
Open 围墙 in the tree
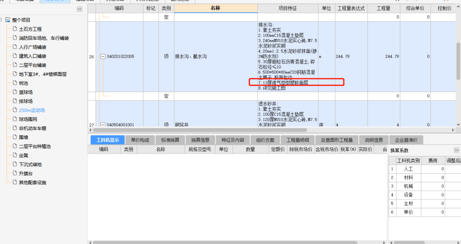click(x=24, y=137)
